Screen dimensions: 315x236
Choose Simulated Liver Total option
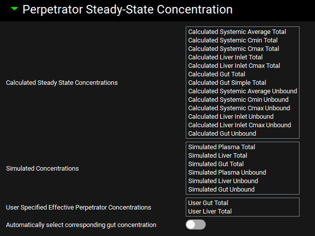[x=218, y=156]
